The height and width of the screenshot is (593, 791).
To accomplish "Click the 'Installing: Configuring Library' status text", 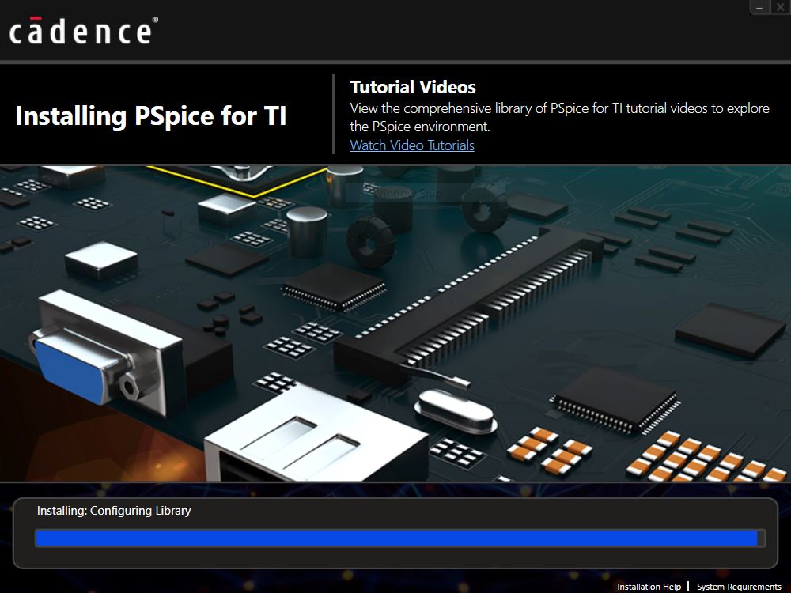I will click(x=114, y=511).
